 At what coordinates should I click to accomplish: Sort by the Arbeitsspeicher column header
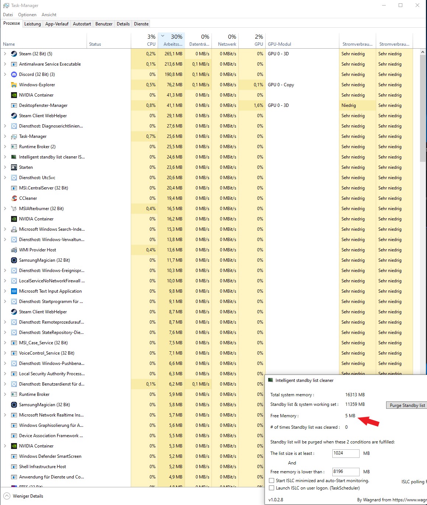(x=171, y=41)
